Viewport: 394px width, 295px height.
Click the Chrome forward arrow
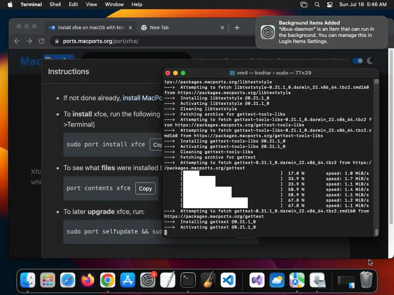point(29,41)
